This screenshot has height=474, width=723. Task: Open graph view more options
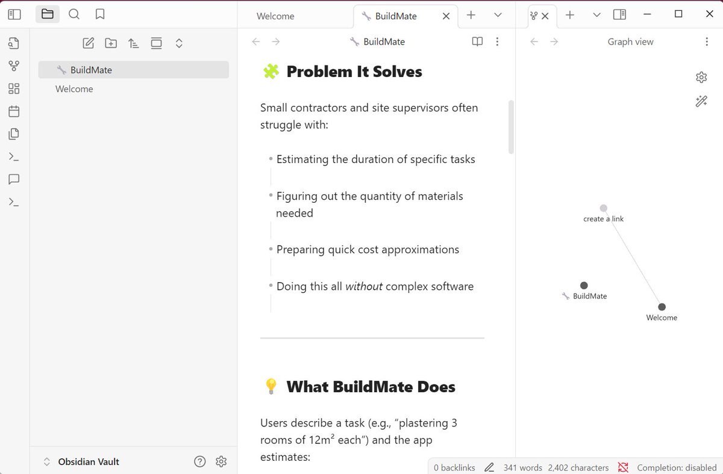click(x=707, y=42)
